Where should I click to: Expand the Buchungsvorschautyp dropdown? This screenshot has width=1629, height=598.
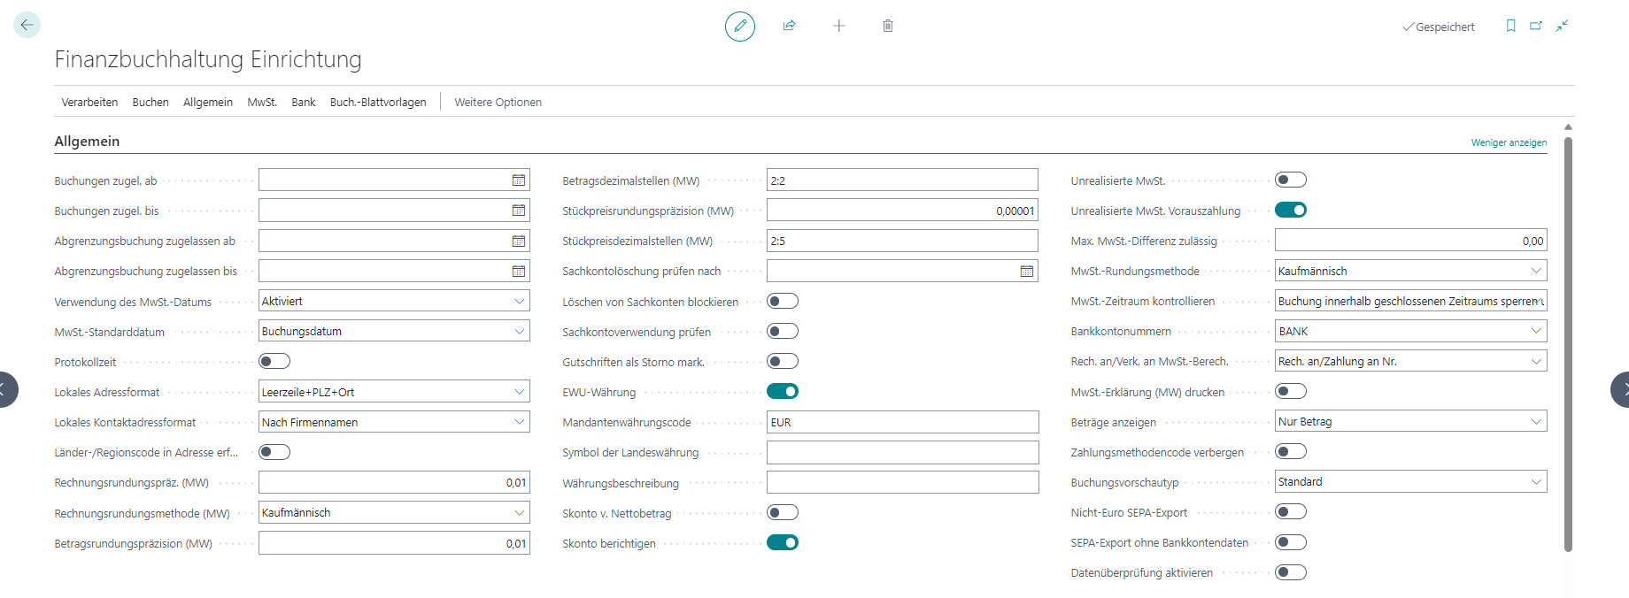point(1535,481)
